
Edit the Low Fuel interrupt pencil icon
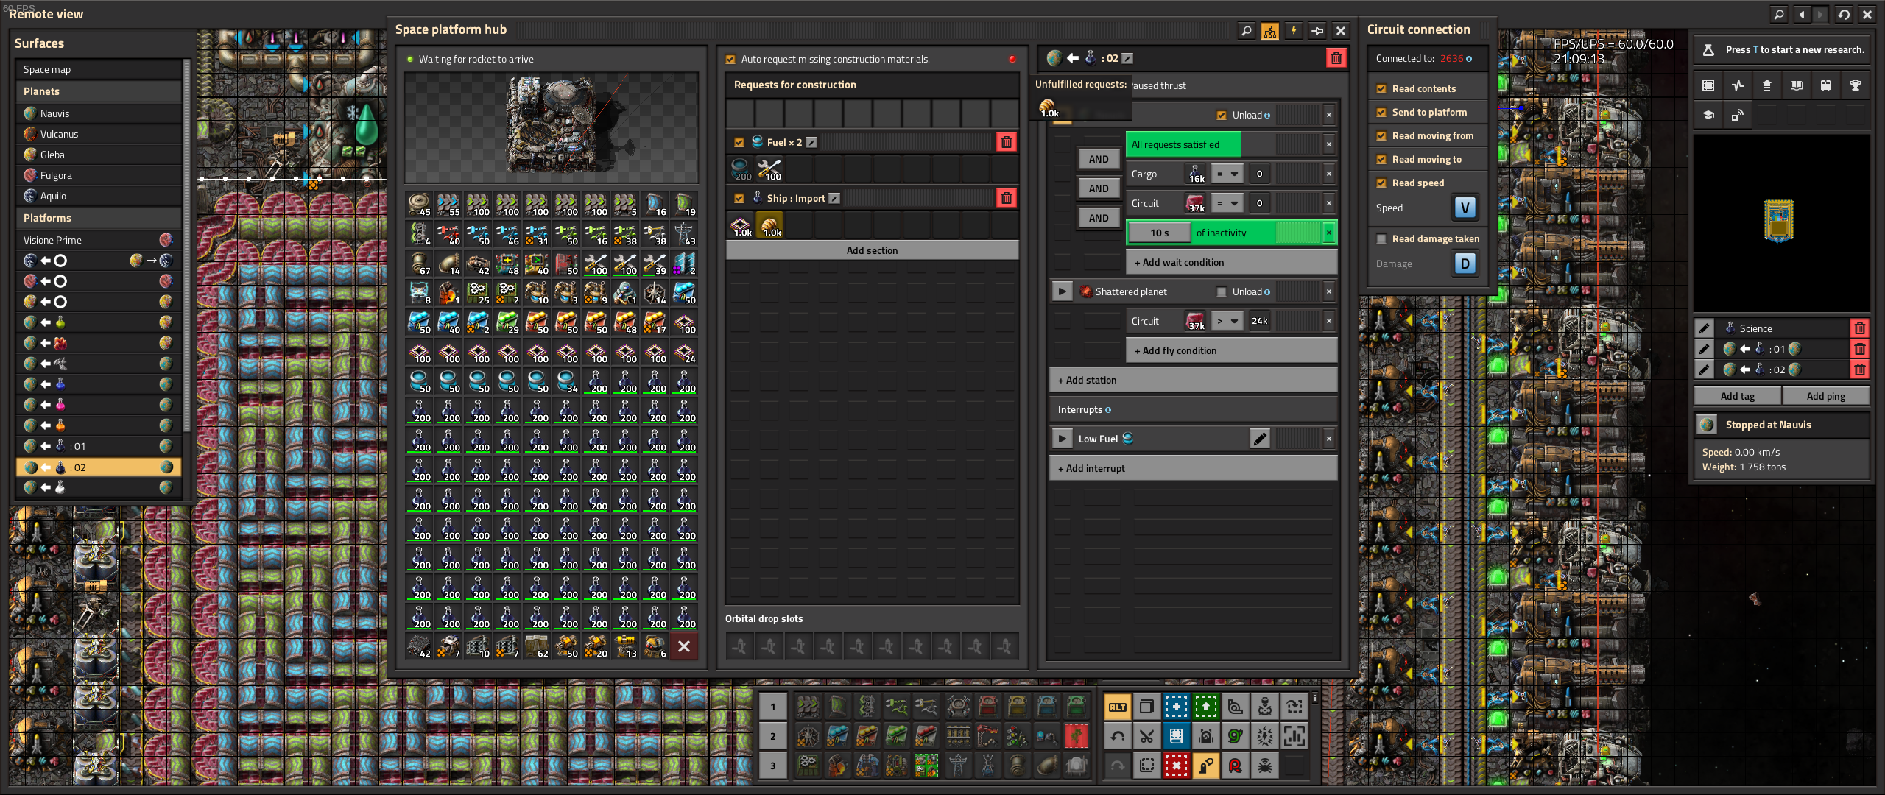[x=1260, y=439]
